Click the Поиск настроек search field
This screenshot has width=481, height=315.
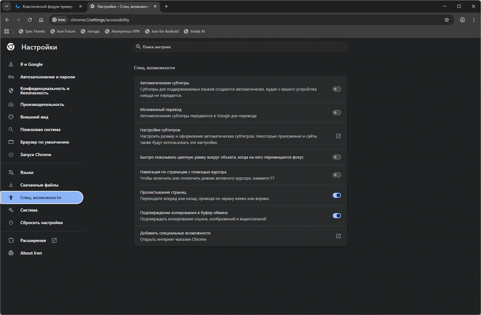click(x=240, y=47)
